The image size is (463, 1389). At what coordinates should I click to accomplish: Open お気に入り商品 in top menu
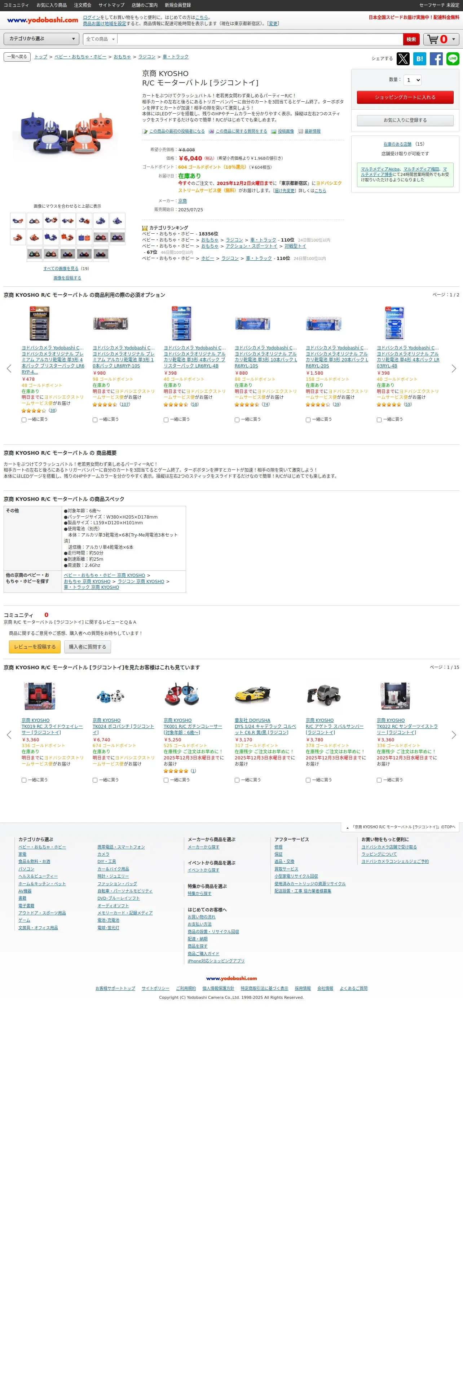pyautogui.click(x=52, y=5)
